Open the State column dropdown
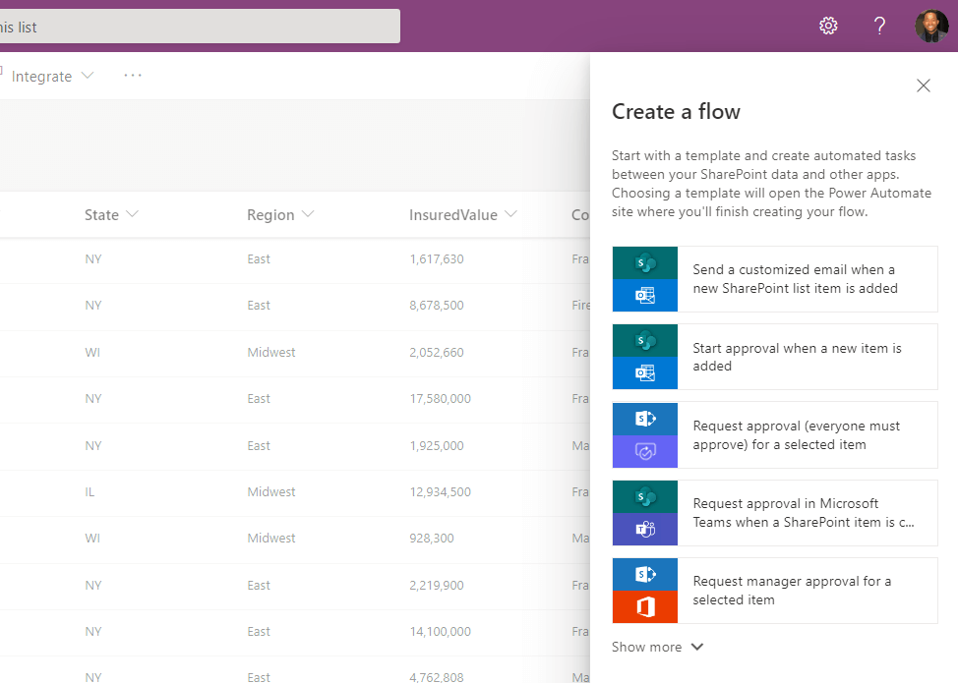The width and height of the screenshot is (958, 683). click(x=132, y=214)
